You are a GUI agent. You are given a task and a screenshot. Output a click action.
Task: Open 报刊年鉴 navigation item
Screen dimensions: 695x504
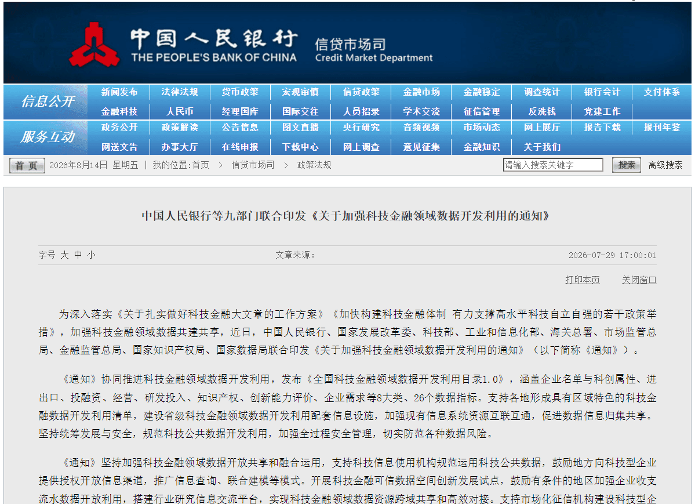tap(662, 128)
